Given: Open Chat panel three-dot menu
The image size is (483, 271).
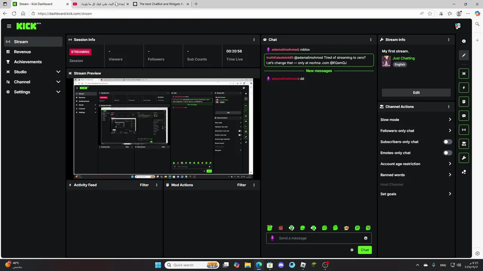Looking at the screenshot, I should point(371,40).
